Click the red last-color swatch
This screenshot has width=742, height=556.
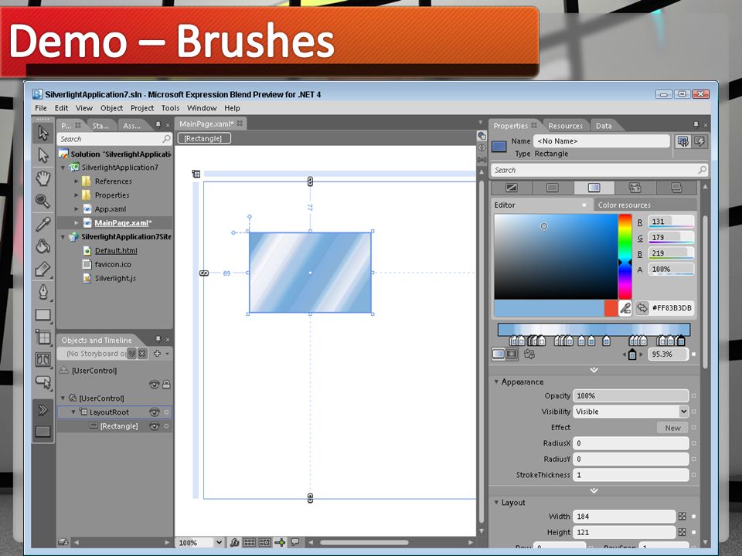click(x=611, y=308)
